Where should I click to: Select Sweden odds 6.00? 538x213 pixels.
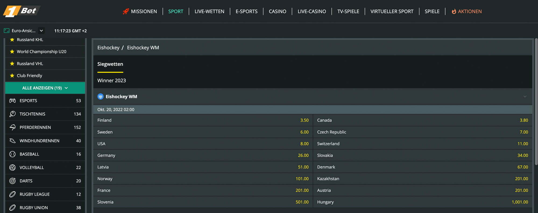(x=203, y=132)
